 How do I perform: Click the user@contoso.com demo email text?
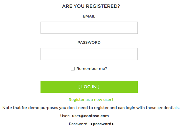(x=90, y=116)
